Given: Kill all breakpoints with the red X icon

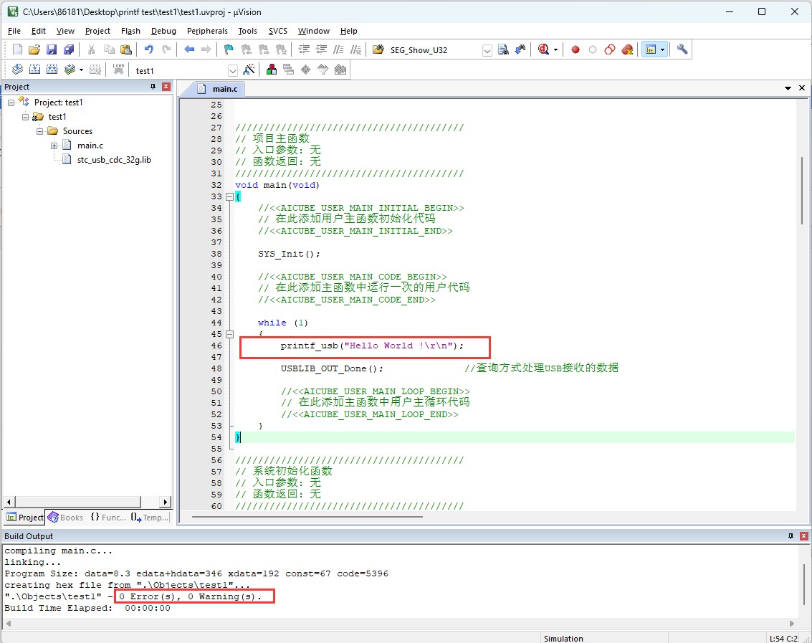Looking at the screenshot, I should [x=627, y=49].
